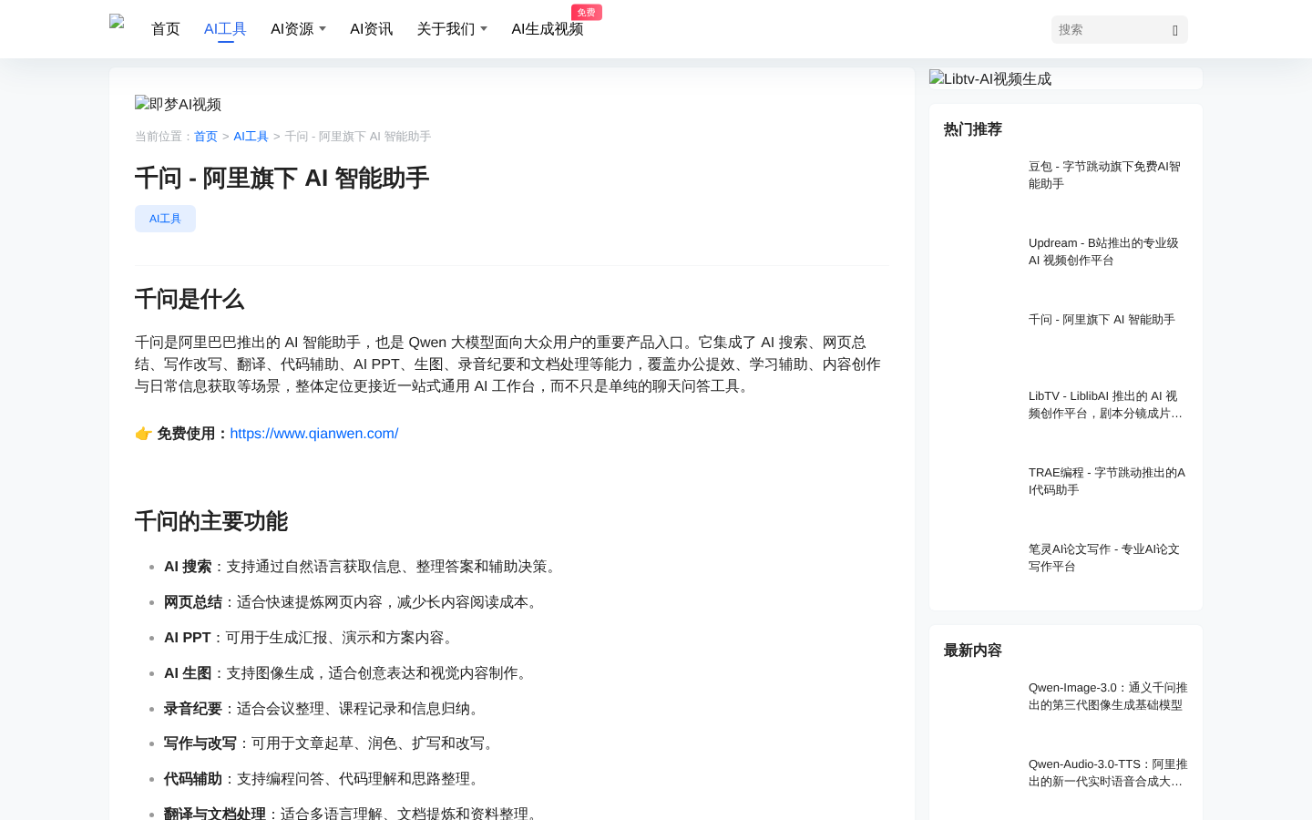Click the 录音纪要 bullet item
This screenshot has height=820, width=1312.
(324, 709)
